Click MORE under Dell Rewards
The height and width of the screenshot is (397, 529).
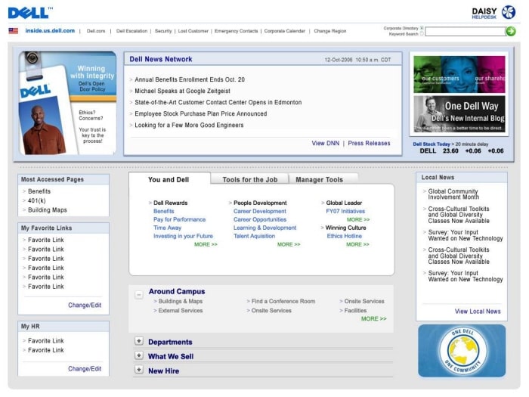click(x=206, y=244)
